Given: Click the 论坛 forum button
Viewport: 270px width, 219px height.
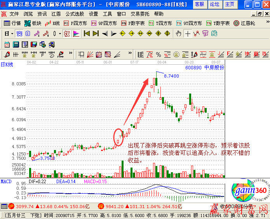Looking at the screenshot, I should coord(214,4).
